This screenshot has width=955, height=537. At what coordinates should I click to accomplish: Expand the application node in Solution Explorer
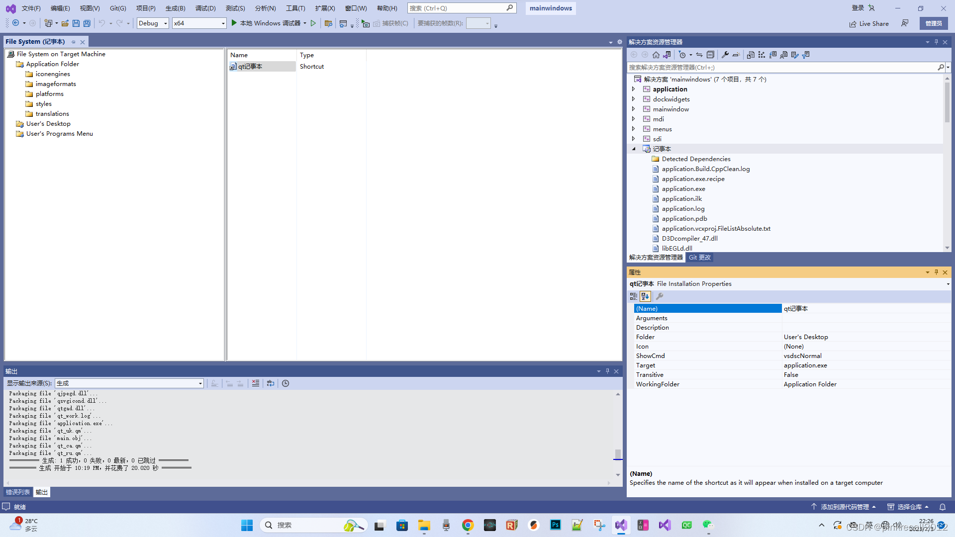click(634, 89)
